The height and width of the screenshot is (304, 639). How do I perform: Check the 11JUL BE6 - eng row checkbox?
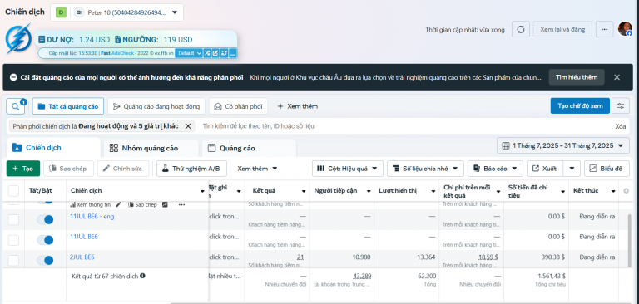click(13, 220)
